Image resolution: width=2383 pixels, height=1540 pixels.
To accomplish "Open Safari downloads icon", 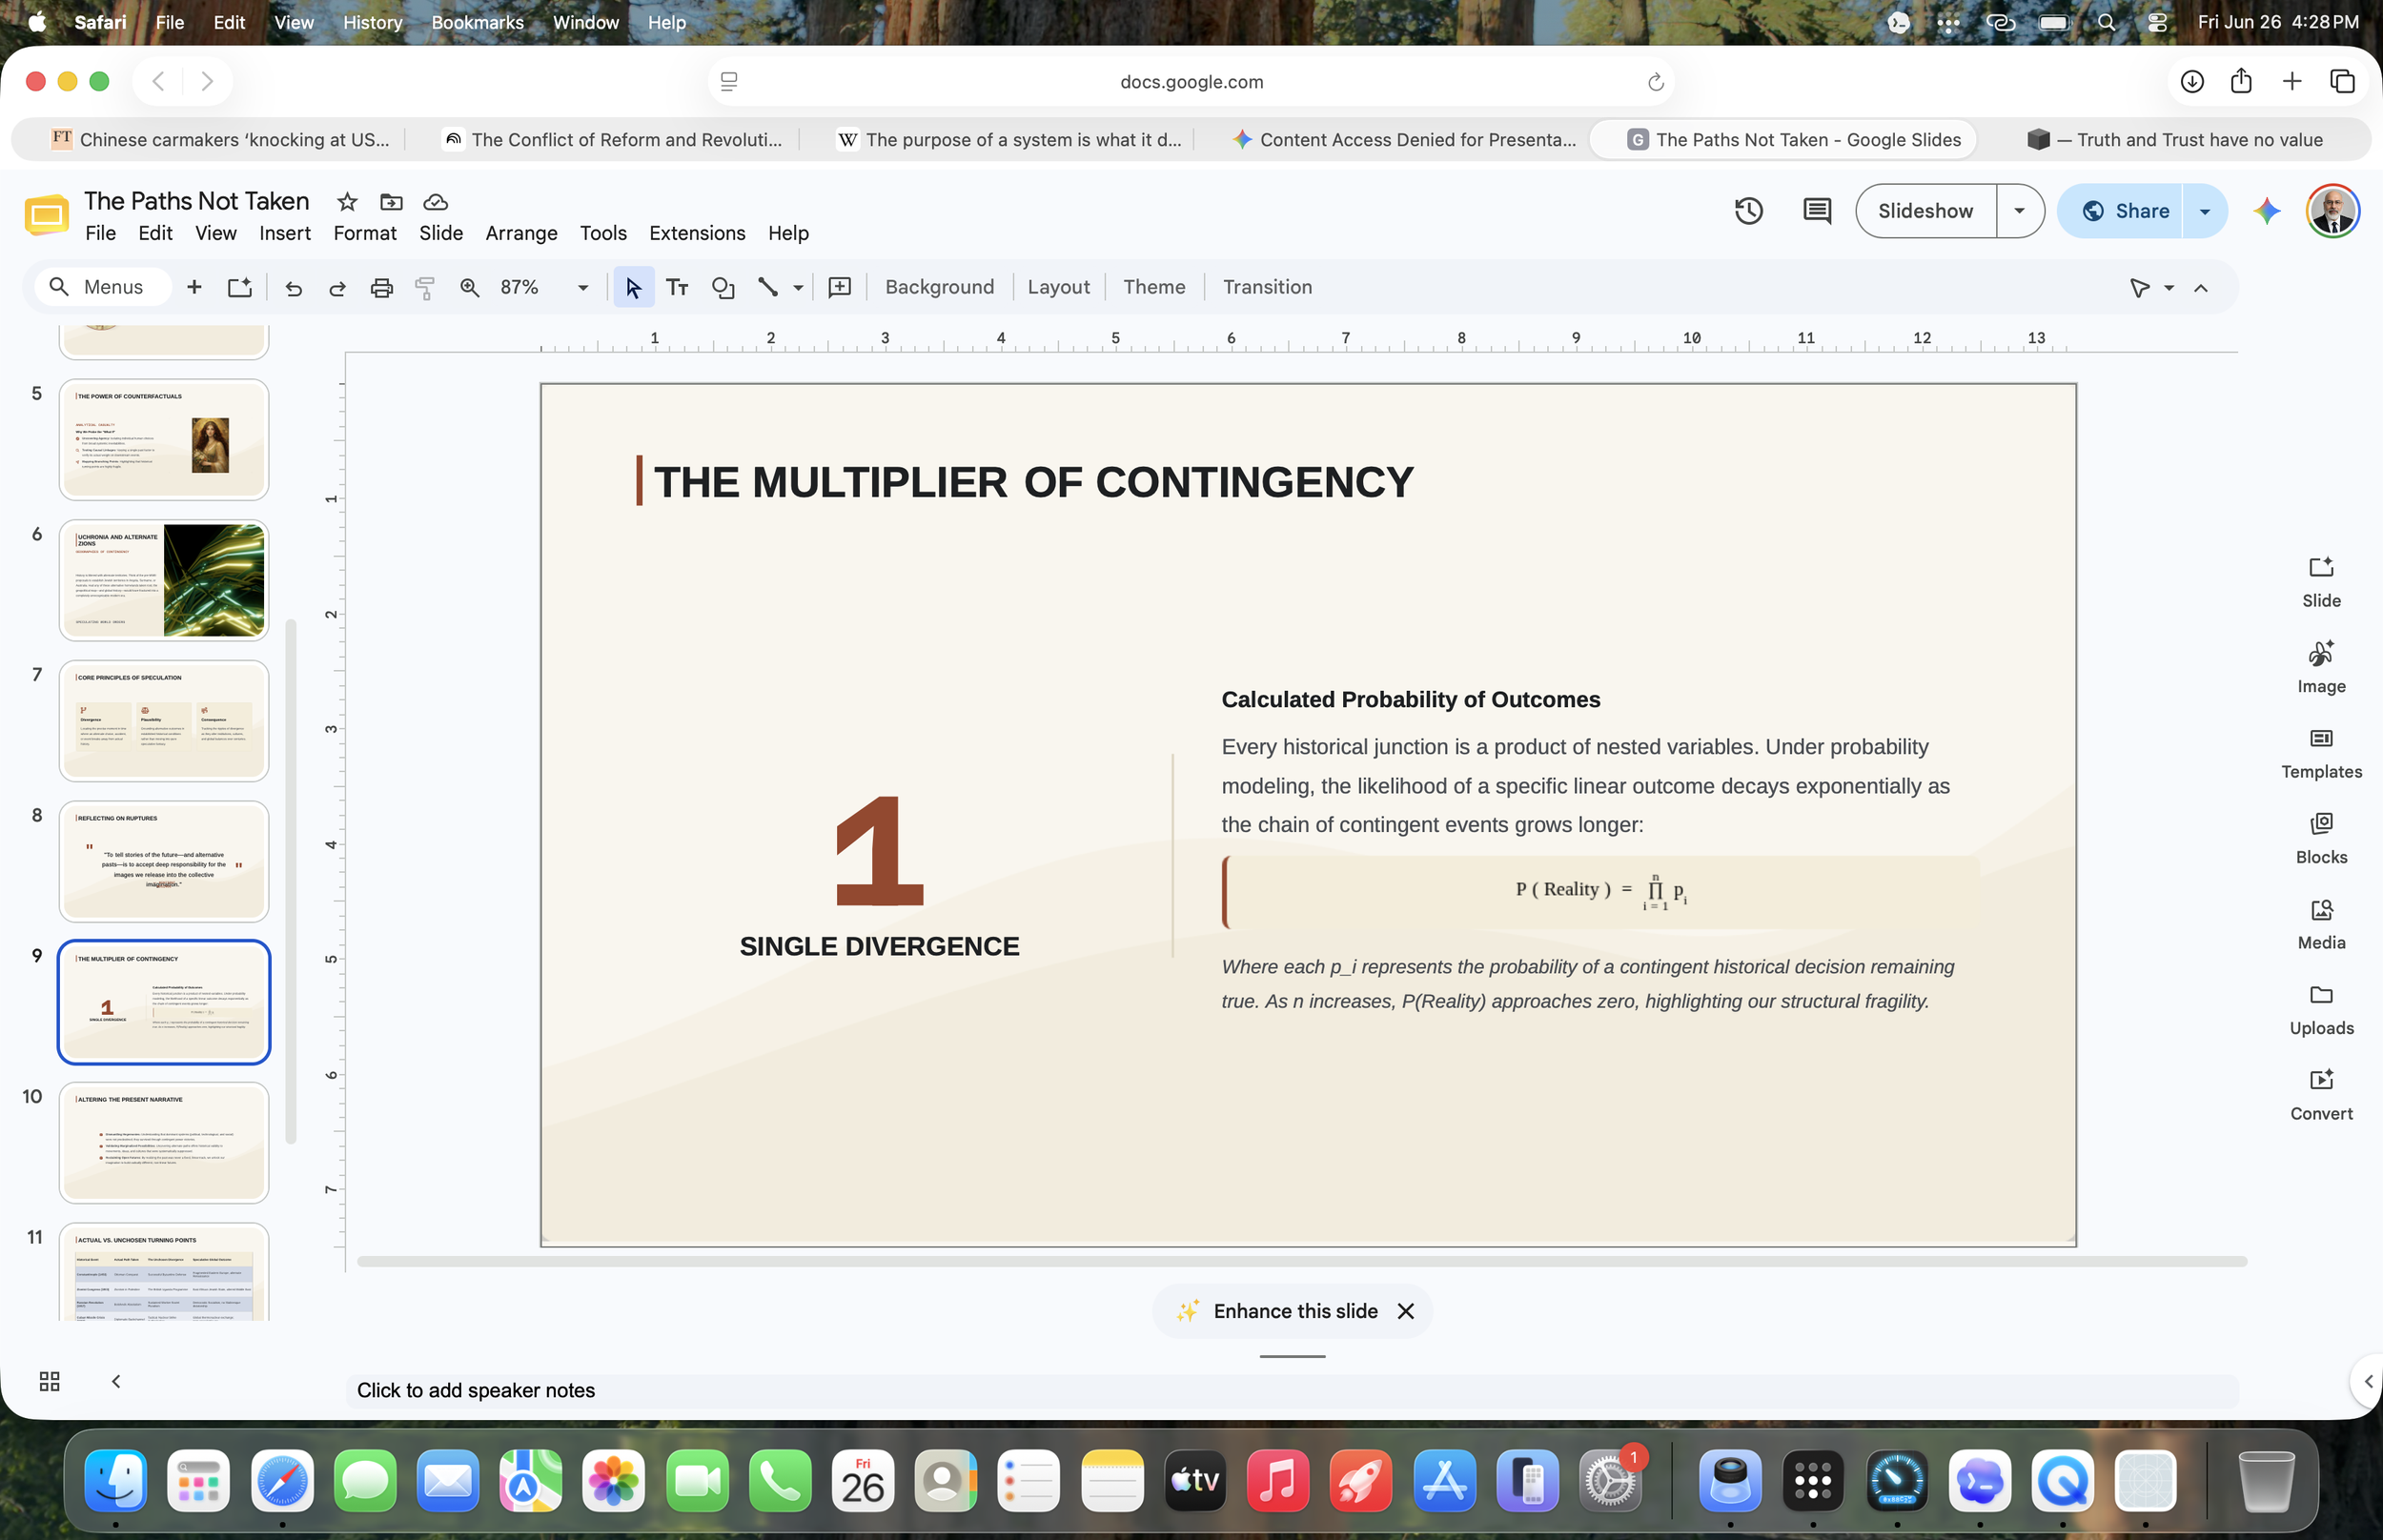I will tap(2191, 82).
